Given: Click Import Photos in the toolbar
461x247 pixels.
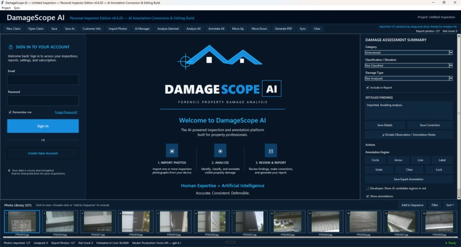Looking at the screenshot, I should tap(118, 29).
